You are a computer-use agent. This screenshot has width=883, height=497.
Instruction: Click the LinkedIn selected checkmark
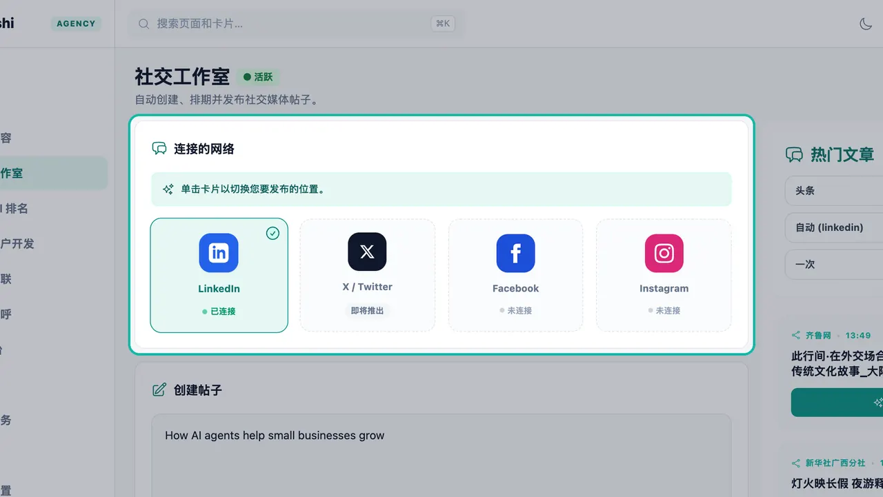point(272,233)
